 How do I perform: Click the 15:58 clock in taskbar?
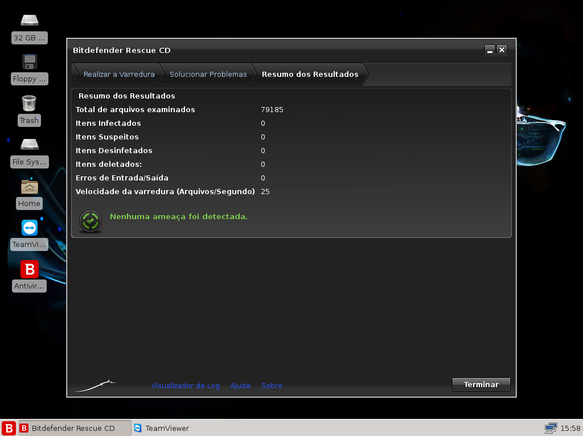pyautogui.click(x=570, y=428)
